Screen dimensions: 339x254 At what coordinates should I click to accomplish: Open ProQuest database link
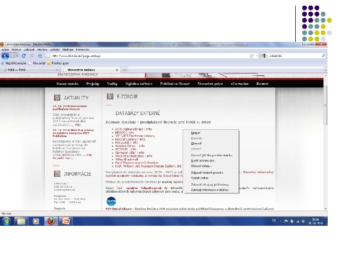(122, 143)
